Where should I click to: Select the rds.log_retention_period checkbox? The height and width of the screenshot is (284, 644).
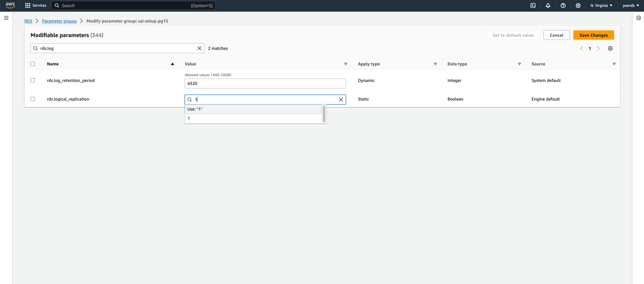click(33, 80)
